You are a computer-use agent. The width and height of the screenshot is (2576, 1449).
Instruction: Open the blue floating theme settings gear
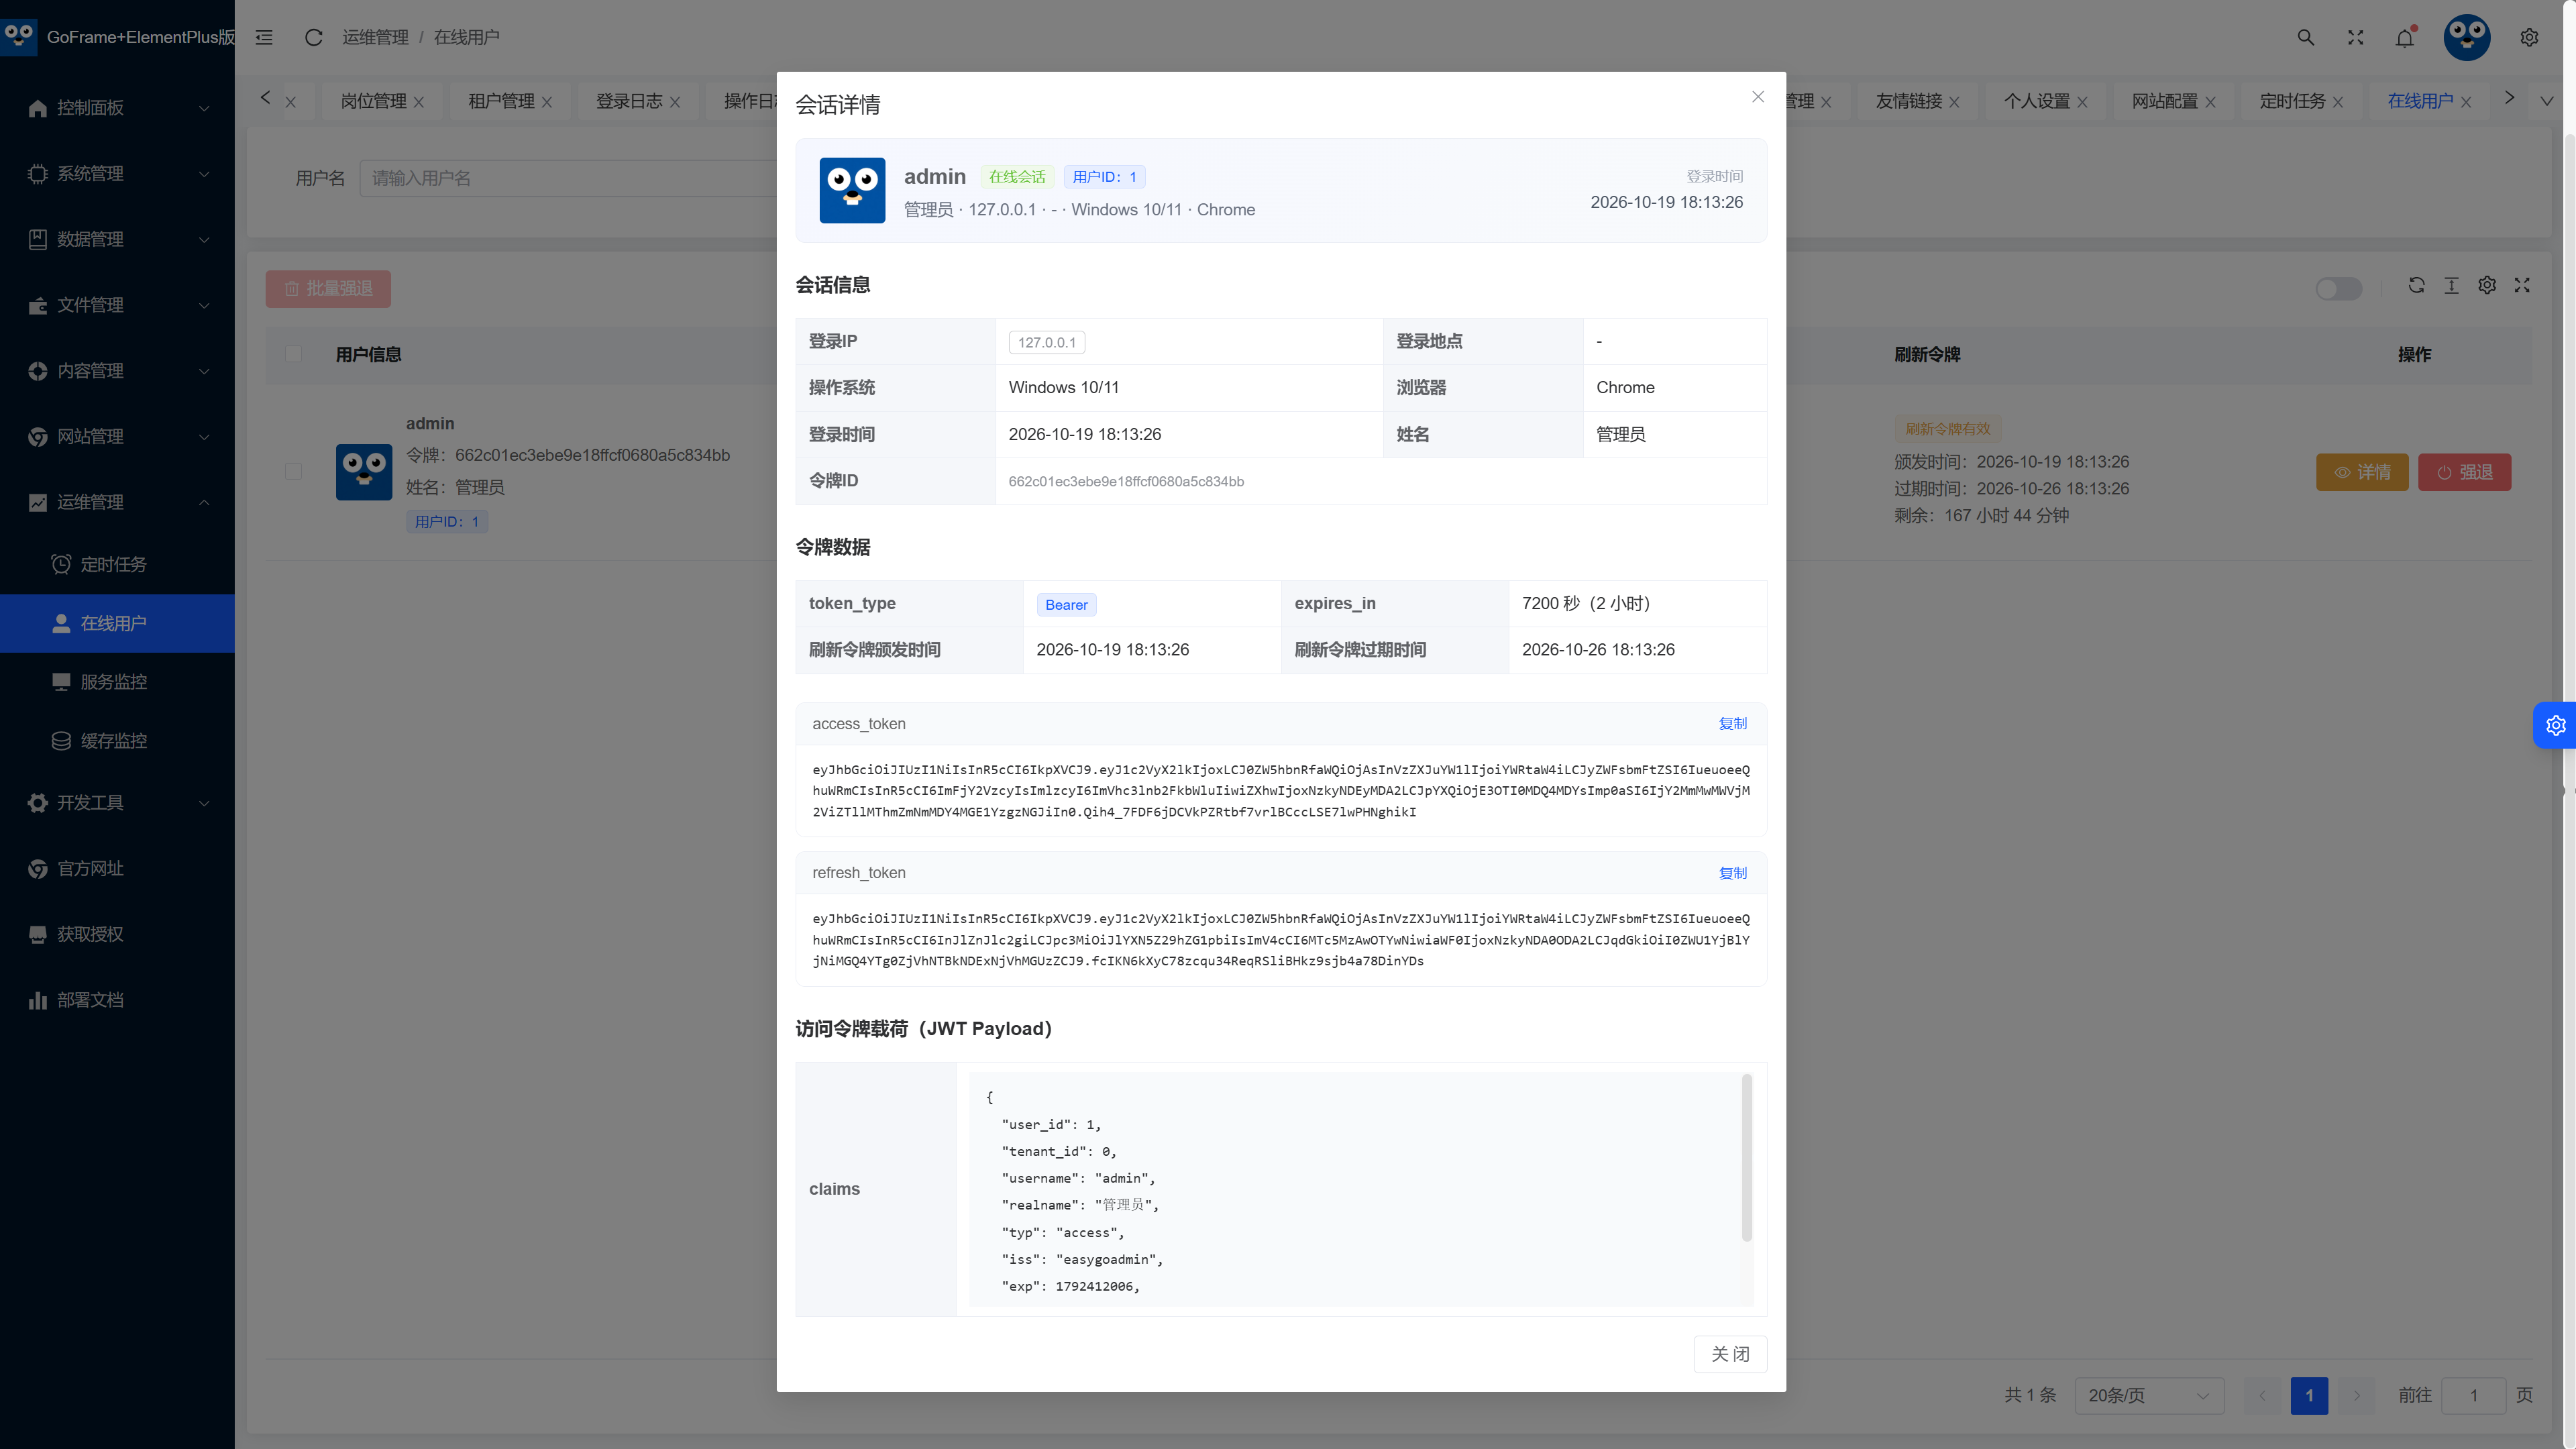click(2555, 725)
